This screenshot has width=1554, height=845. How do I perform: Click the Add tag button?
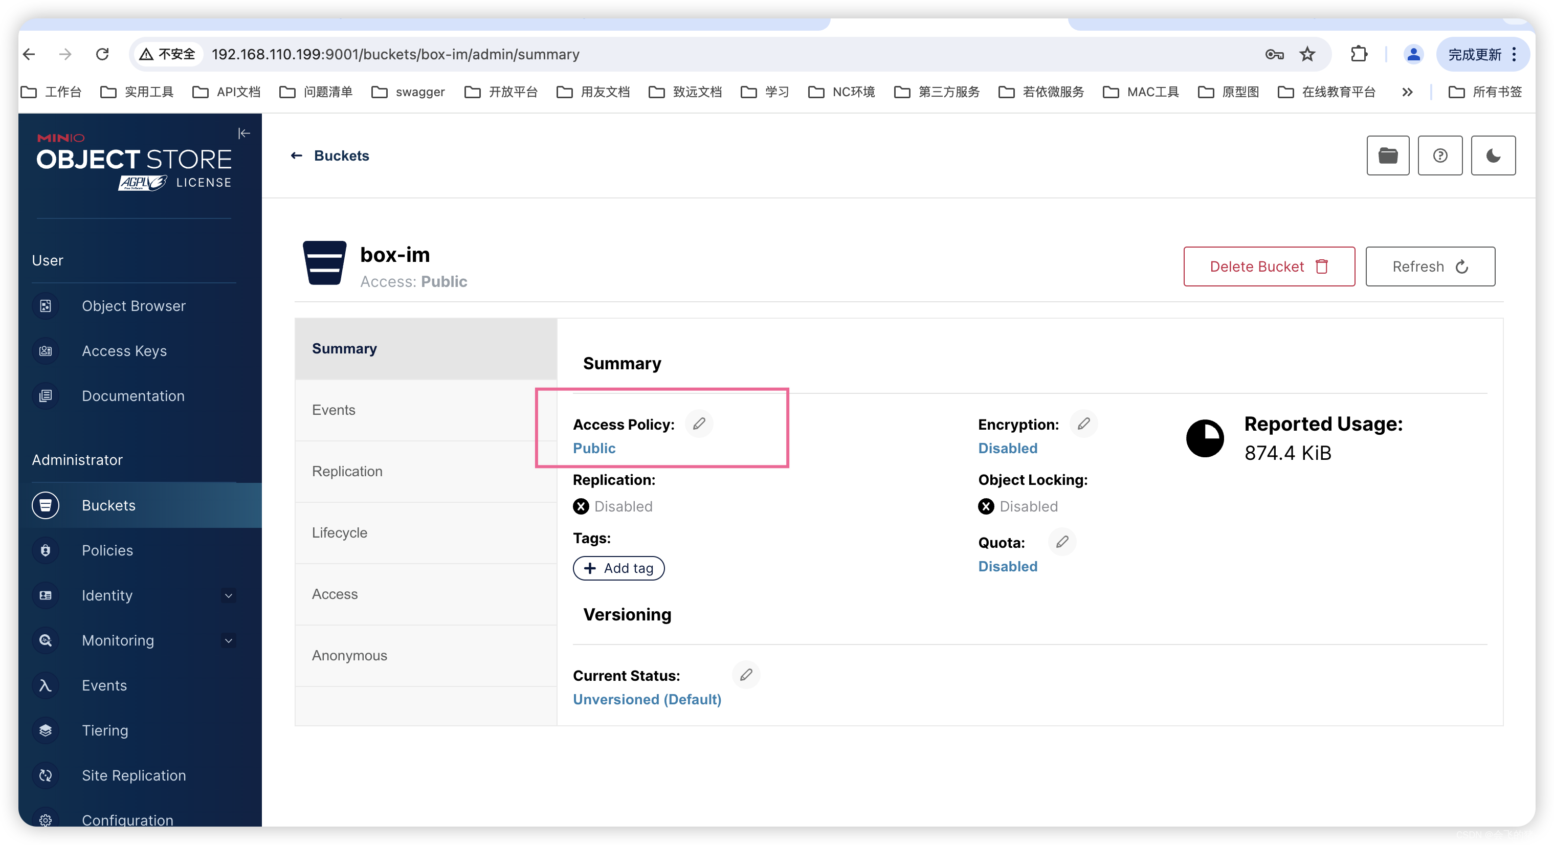click(618, 568)
